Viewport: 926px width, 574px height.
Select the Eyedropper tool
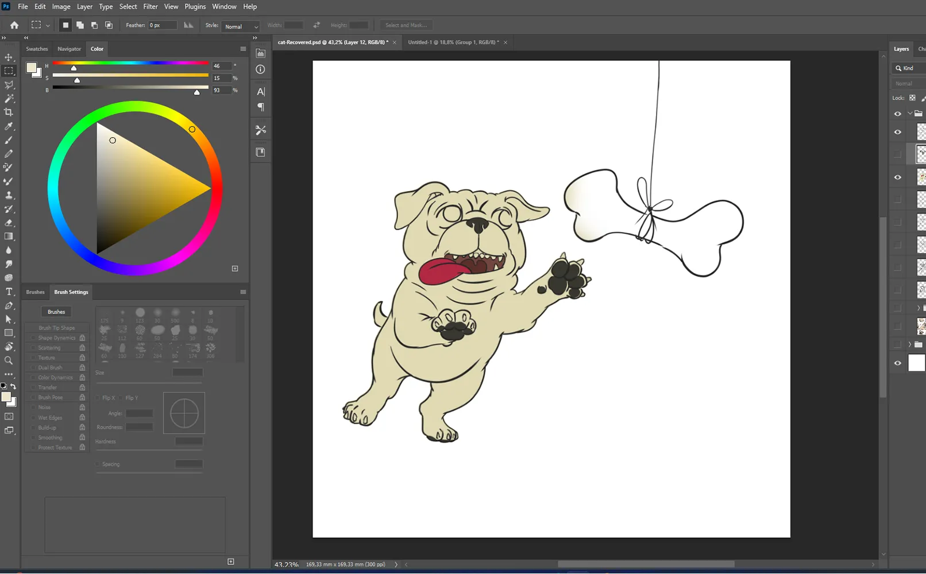point(9,126)
